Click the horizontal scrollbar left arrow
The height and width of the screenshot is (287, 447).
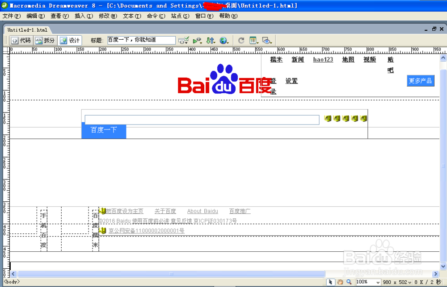(13, 274)
